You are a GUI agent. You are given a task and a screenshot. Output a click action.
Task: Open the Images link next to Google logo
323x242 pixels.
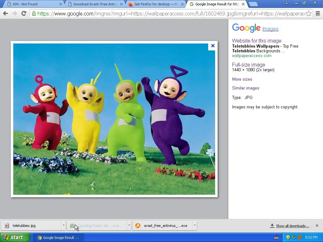(270, 29)
